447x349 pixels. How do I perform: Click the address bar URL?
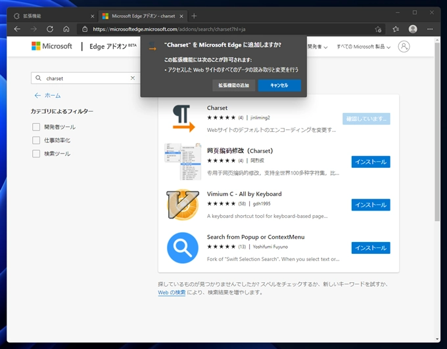tap(169, 29)
